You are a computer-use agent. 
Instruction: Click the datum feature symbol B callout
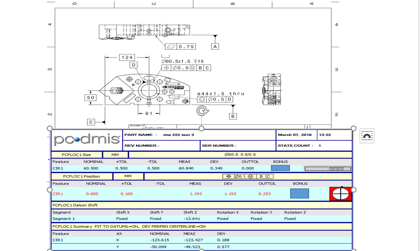[233, 116]
